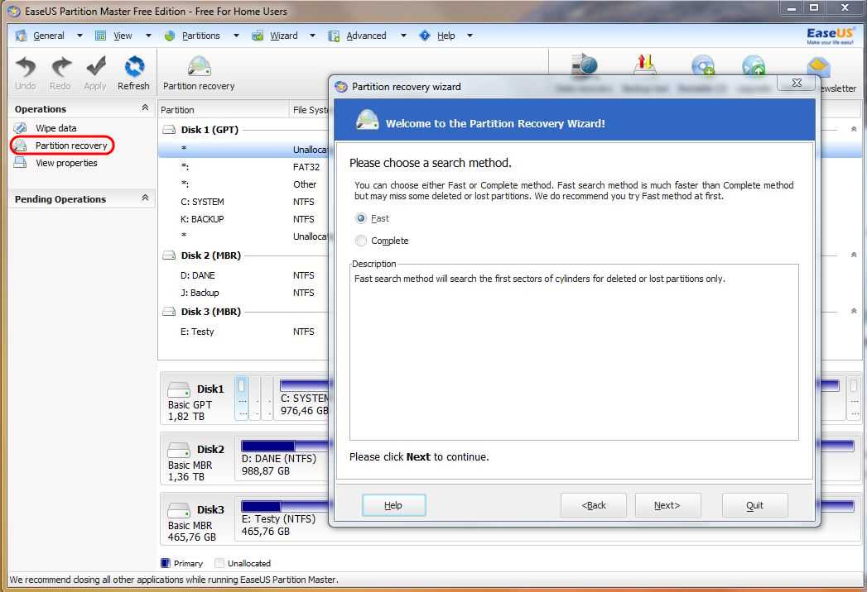Collapse the Operations panel
This screenshot has width=867, height=592.
click(x=145, y=107)
